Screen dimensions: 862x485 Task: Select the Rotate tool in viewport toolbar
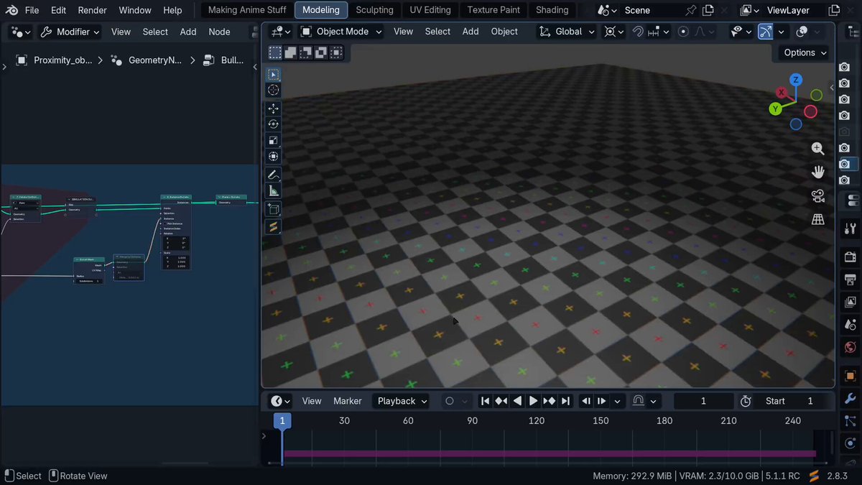tap(273, 124)
